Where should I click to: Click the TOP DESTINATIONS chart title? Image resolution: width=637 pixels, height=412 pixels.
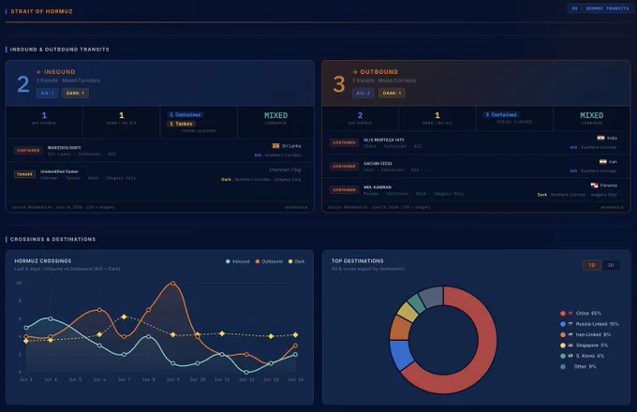click(358, 261)
